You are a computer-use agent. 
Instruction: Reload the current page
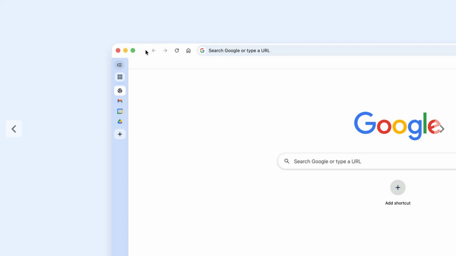[177, 51]
